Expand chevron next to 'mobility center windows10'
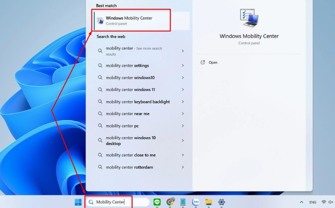The image size is (335, 208). click(183, 78)
